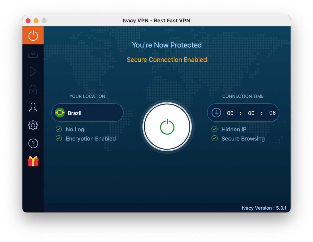Click the Ivacy Version : 5.3.1 text
This screenshot has height=242, width=313.
tap(264, 208)
